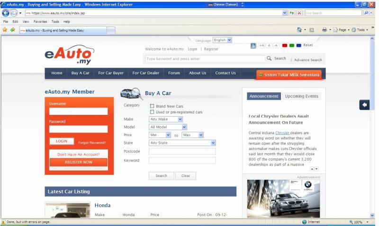The width and height of the screenshot is (379, 226).
Task: Click the Reset theme link
Action: pos(308,45)
